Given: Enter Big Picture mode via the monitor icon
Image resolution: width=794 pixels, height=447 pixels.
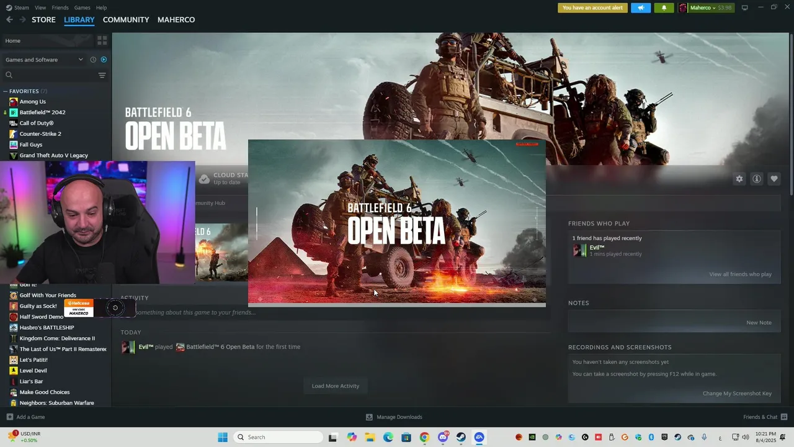Looking at the screenshot, I should coord(745,7).
